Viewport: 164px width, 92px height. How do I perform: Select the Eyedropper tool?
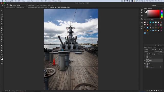2,21
